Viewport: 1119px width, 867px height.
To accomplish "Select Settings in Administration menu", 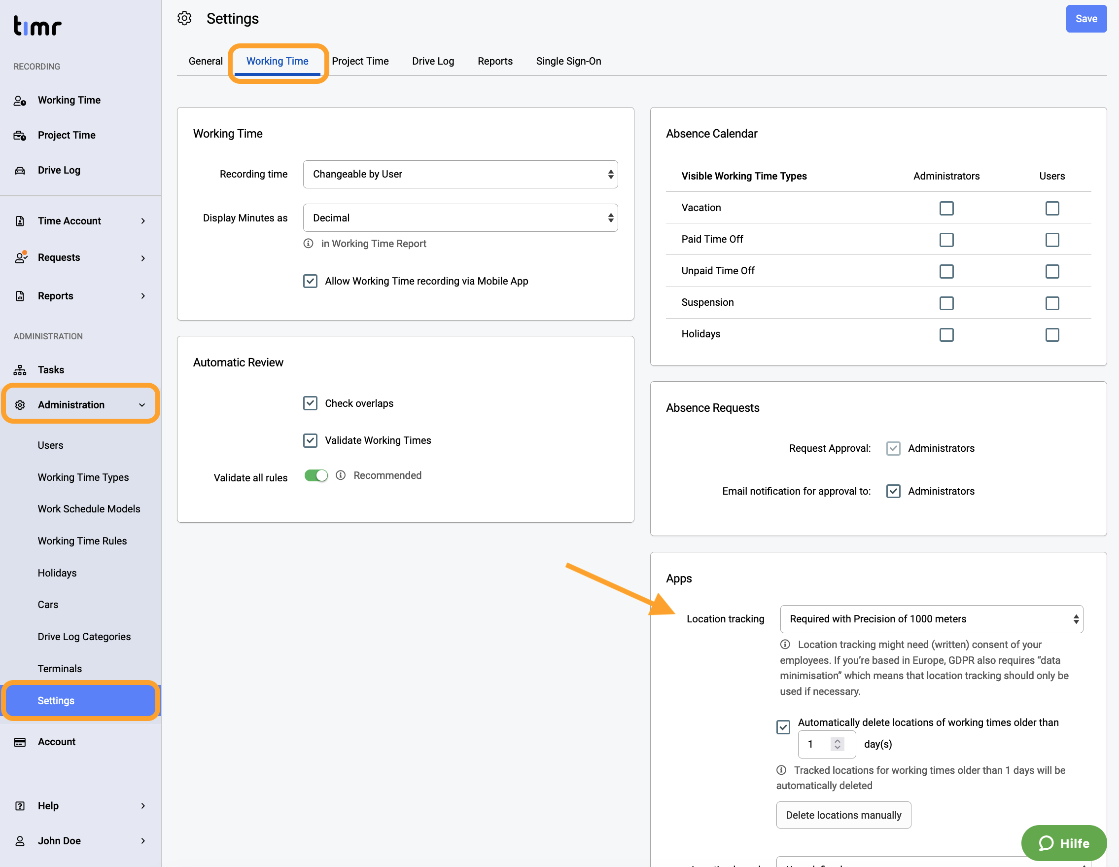I will (80, 701).
